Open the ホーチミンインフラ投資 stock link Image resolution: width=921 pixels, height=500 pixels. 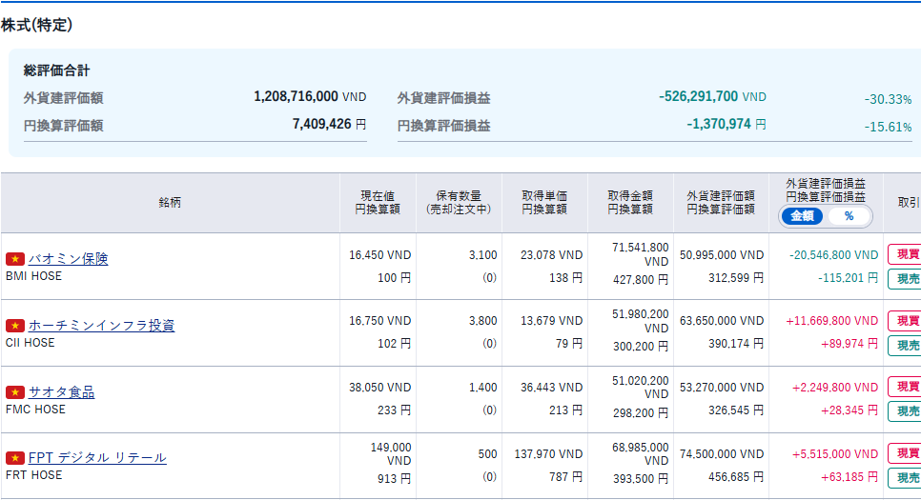click(x=101, y=326)
